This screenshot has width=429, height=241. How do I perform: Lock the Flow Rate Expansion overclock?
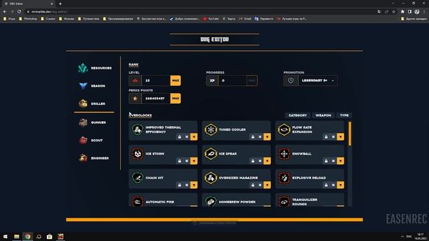point(326,137)
